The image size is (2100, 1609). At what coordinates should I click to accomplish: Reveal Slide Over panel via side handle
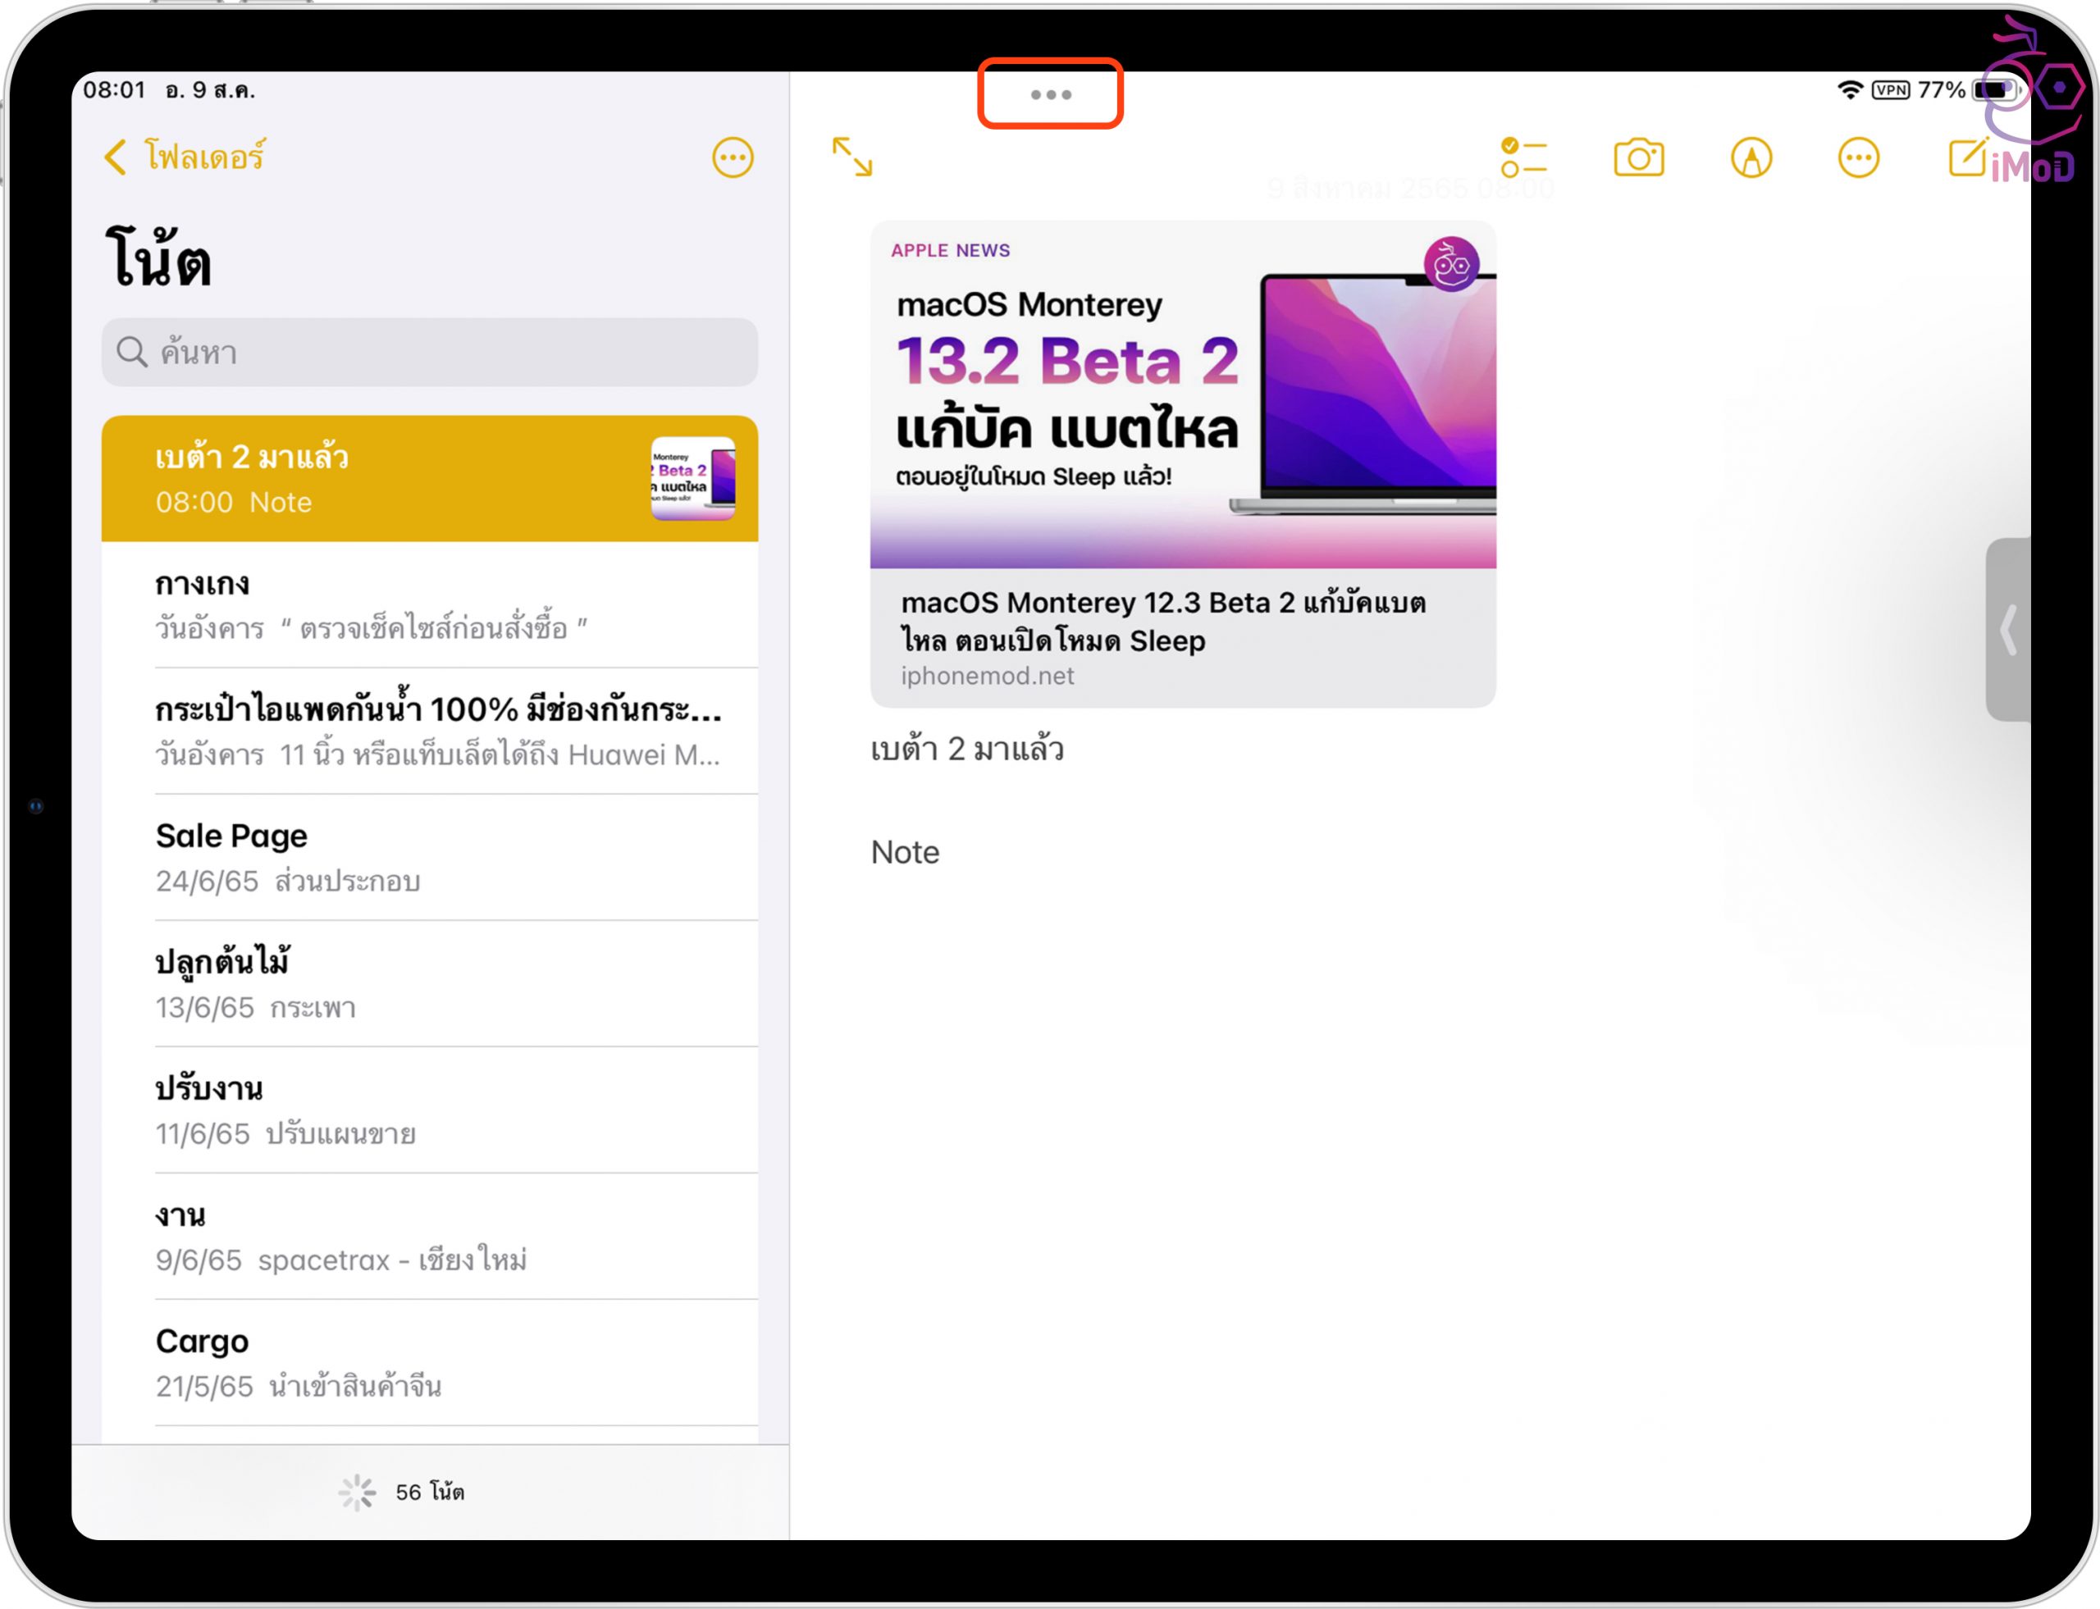[x=2009, y=629]
